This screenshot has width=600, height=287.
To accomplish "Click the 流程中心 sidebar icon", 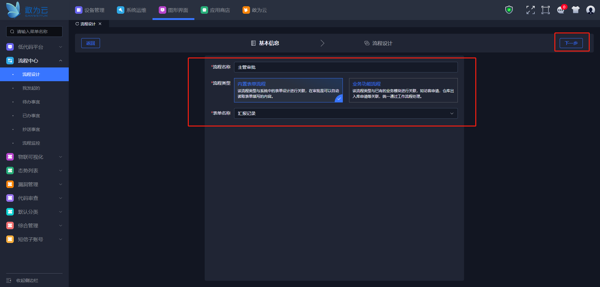I will (x=10, y=61).
